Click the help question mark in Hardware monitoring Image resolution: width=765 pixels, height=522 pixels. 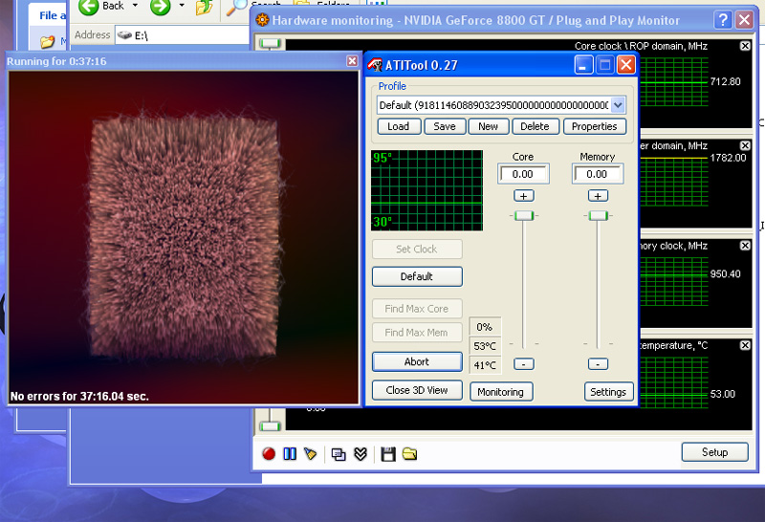pos(723,20)
